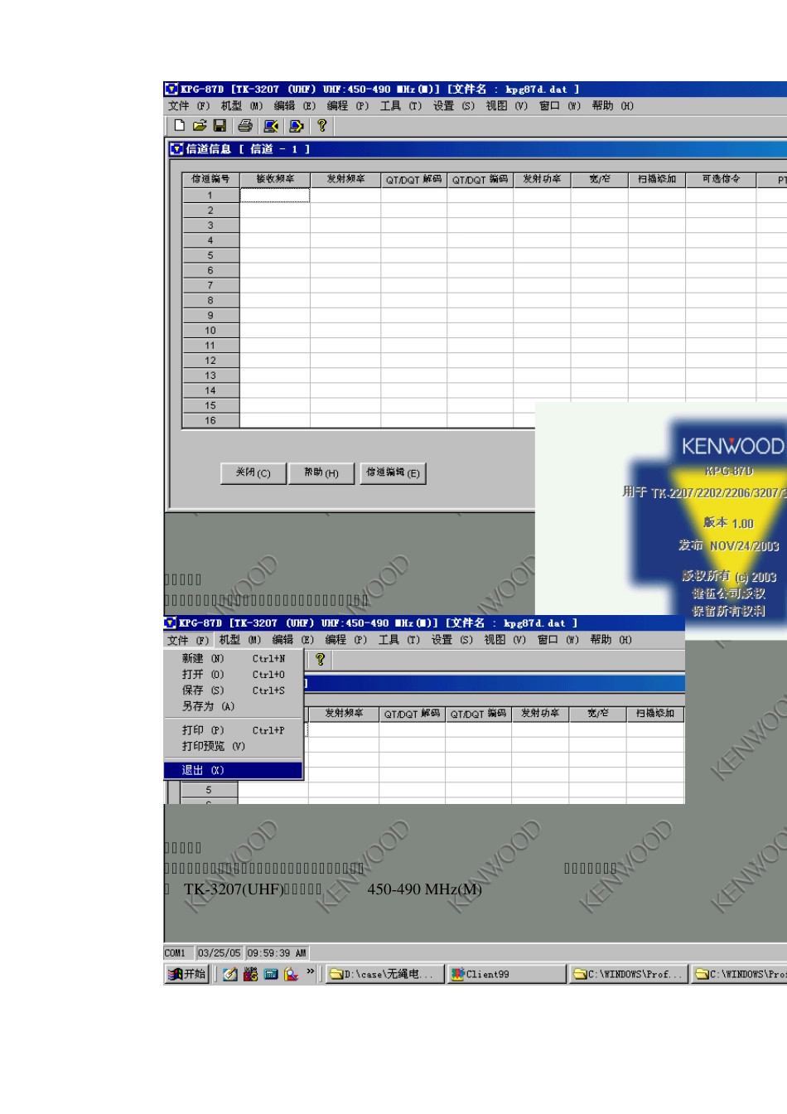
Task: Click the write-to-radio toolbar icon
Action: tap(297, 126)
